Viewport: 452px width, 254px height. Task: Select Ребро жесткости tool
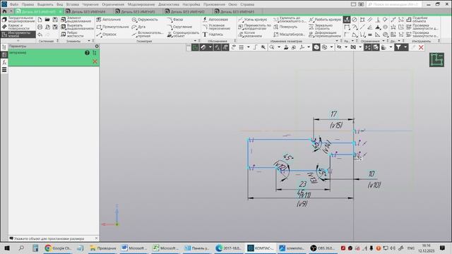72,35
